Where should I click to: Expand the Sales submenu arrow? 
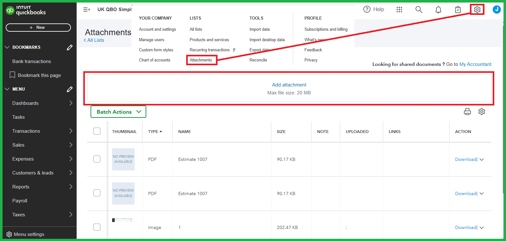coord(71,145)
